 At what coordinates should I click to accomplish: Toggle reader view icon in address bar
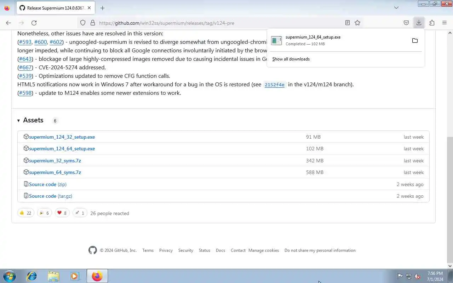coord(348,23)
